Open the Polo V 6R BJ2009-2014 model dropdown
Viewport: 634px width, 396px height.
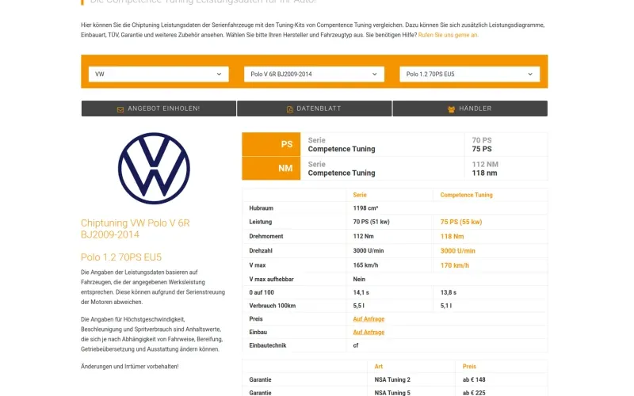(x=314, y=74)
